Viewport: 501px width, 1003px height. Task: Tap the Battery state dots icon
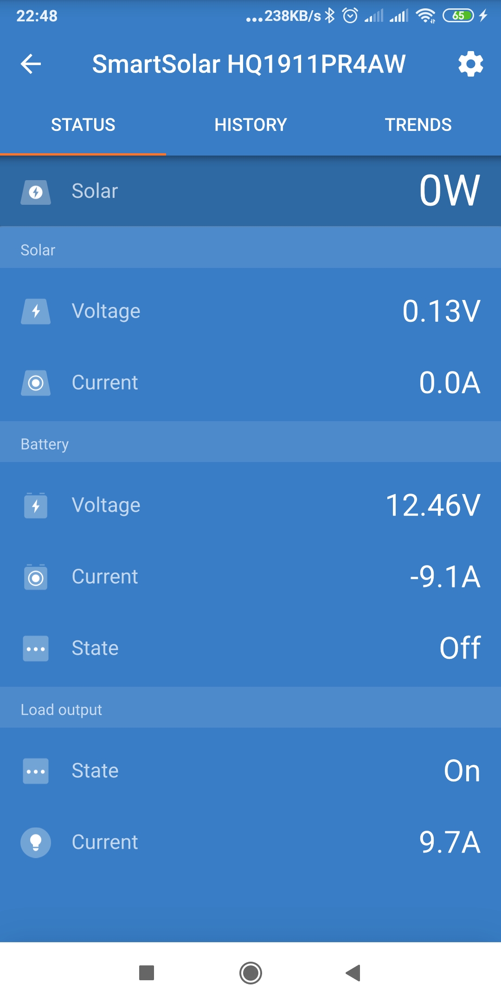36,649
